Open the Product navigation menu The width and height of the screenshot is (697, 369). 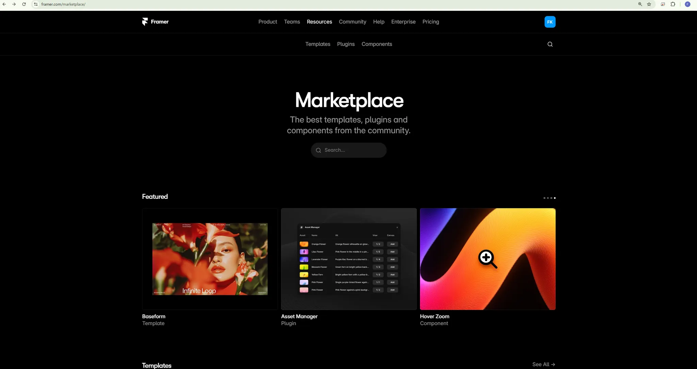click(x=268, y=22)
